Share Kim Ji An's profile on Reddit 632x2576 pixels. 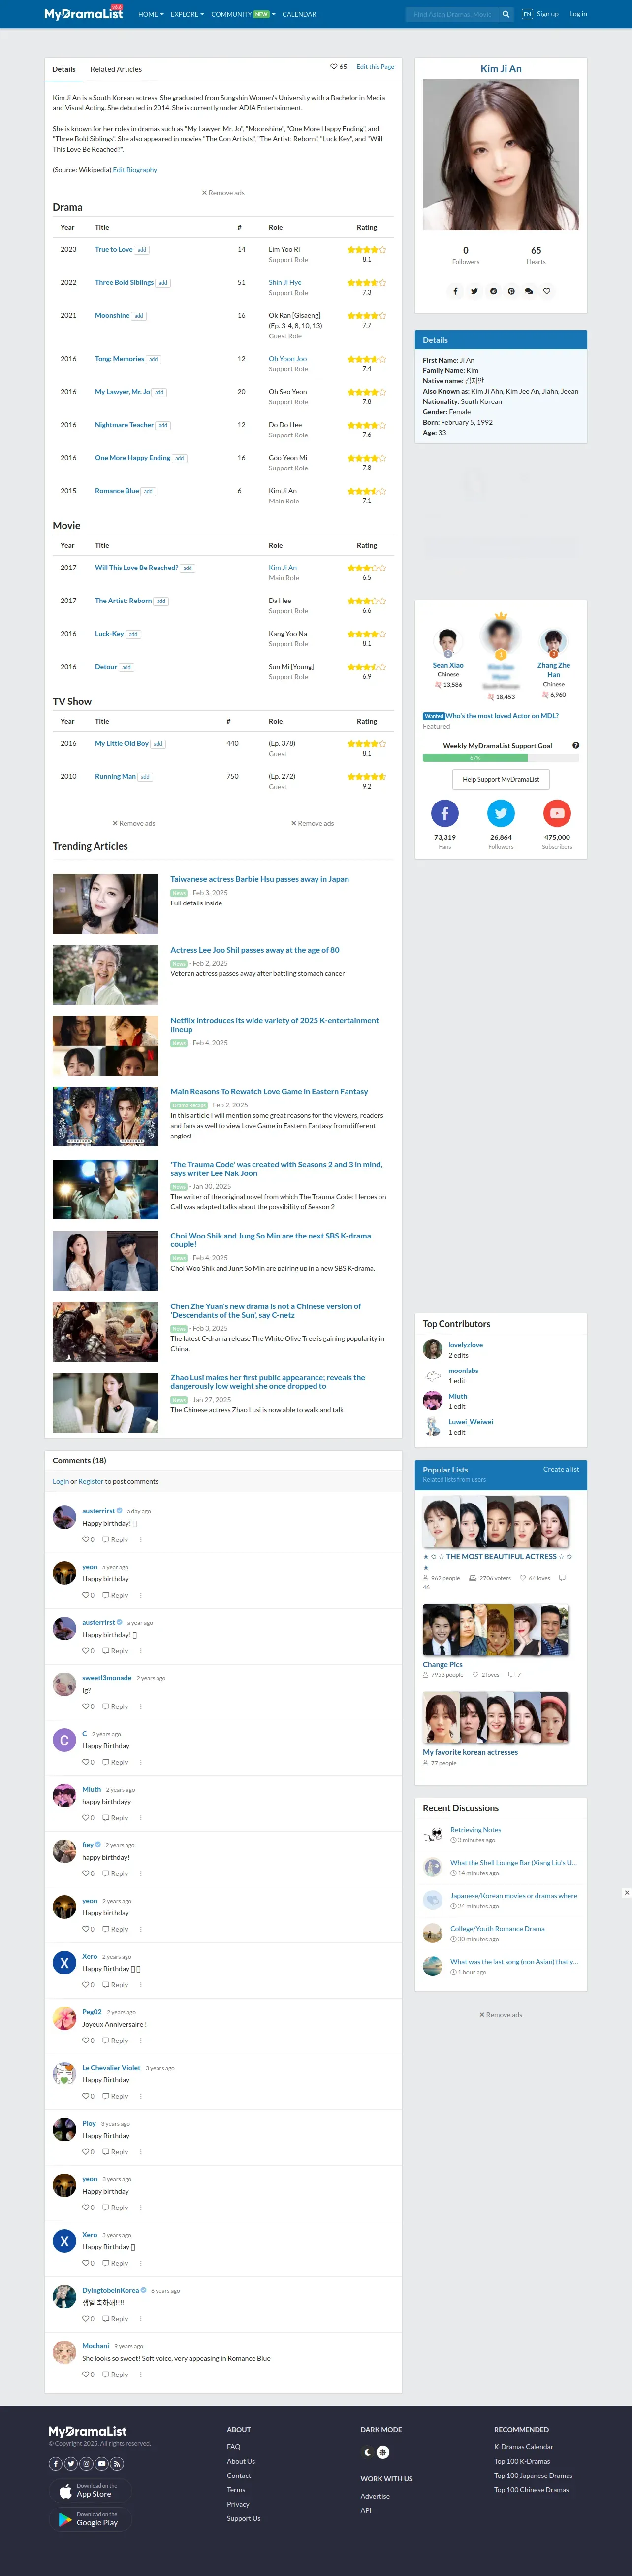click(x=492, y=291)
